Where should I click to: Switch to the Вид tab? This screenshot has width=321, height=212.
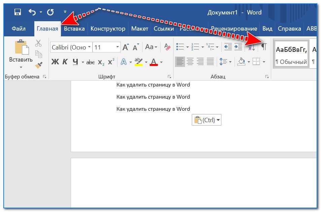[x=267, y=29]
